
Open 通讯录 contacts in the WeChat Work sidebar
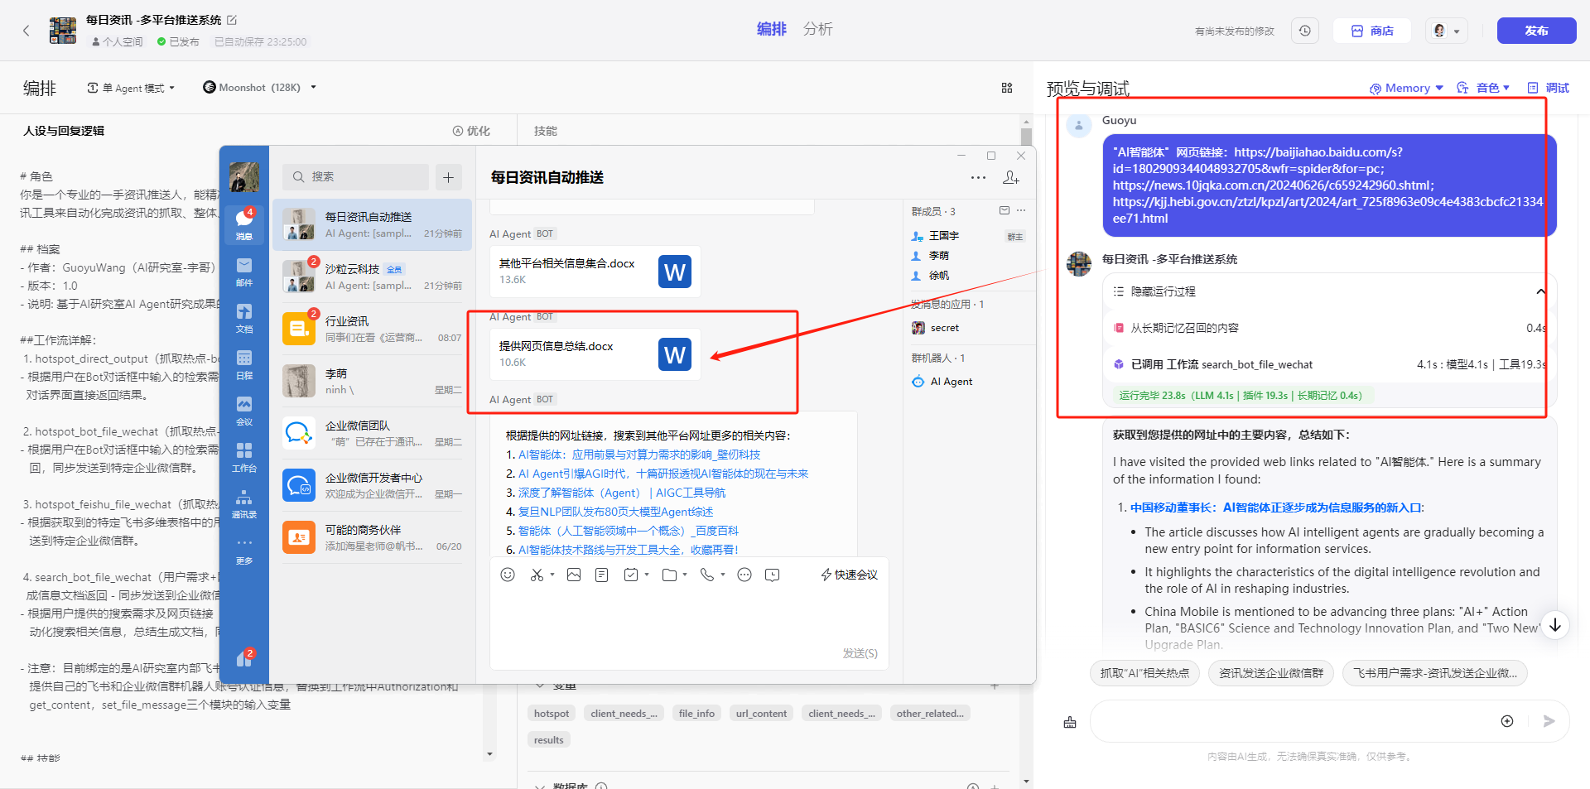pos(244,503)
